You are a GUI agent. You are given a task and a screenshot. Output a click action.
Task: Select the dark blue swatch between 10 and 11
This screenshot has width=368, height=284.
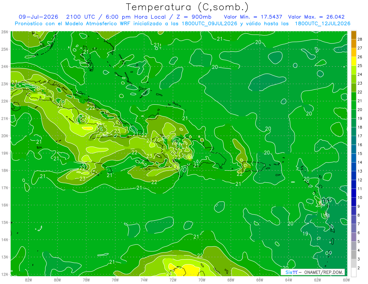(354, 193)
